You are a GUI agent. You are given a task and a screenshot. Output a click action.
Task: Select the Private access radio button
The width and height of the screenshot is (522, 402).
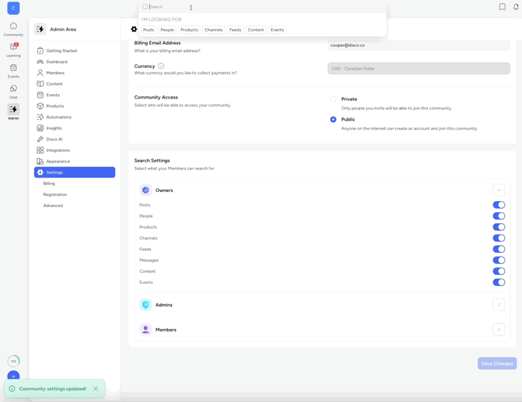(x=333, y=99)
